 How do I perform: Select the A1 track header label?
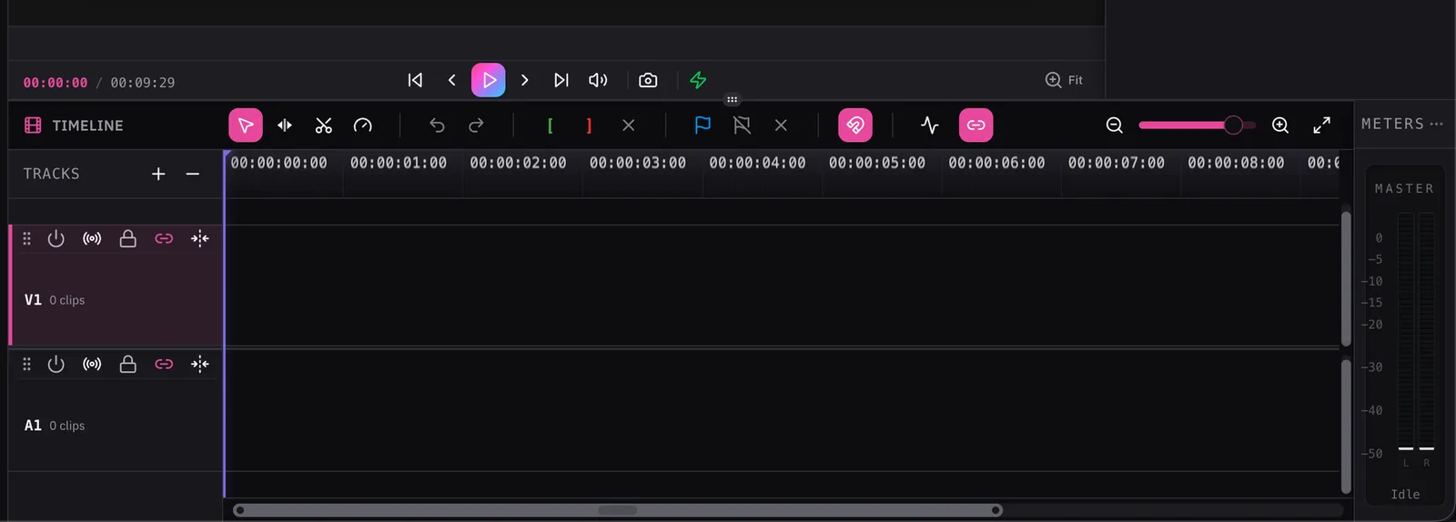(x=33, y=426)
